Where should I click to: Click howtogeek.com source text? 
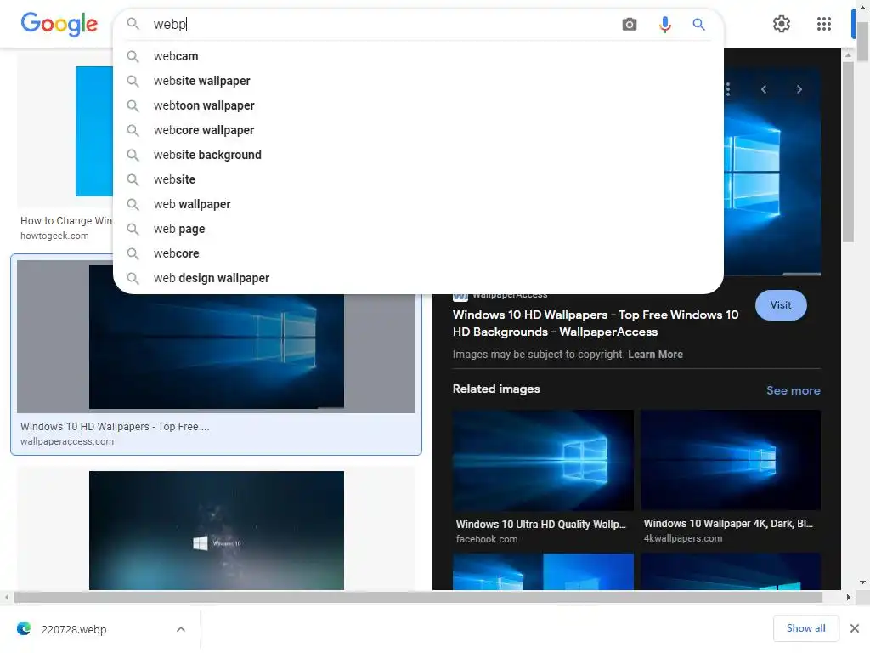(54, 236)
